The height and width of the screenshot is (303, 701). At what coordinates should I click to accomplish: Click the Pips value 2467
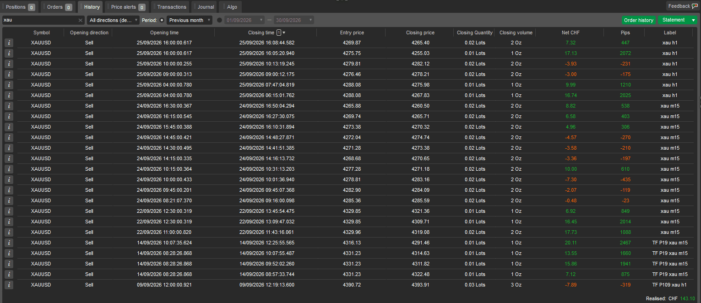625,243
